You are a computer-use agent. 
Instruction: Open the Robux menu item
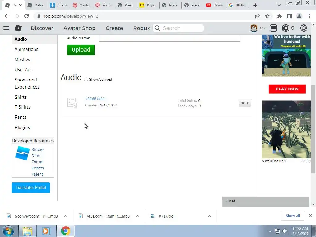[141, 28]
